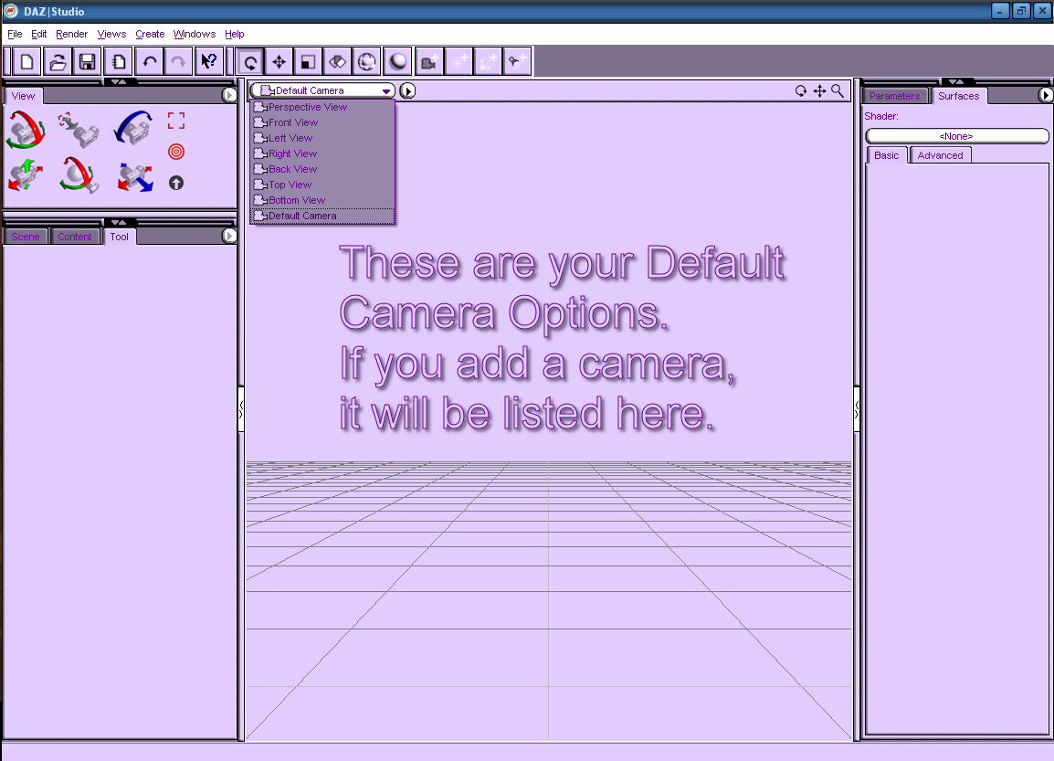Select the Advanced surfaces tab

click(x=941, y=155)
